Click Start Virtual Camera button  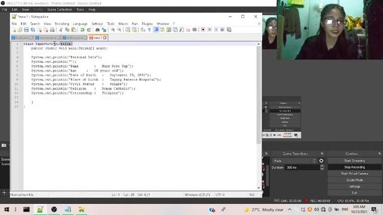tap(354, 174)
